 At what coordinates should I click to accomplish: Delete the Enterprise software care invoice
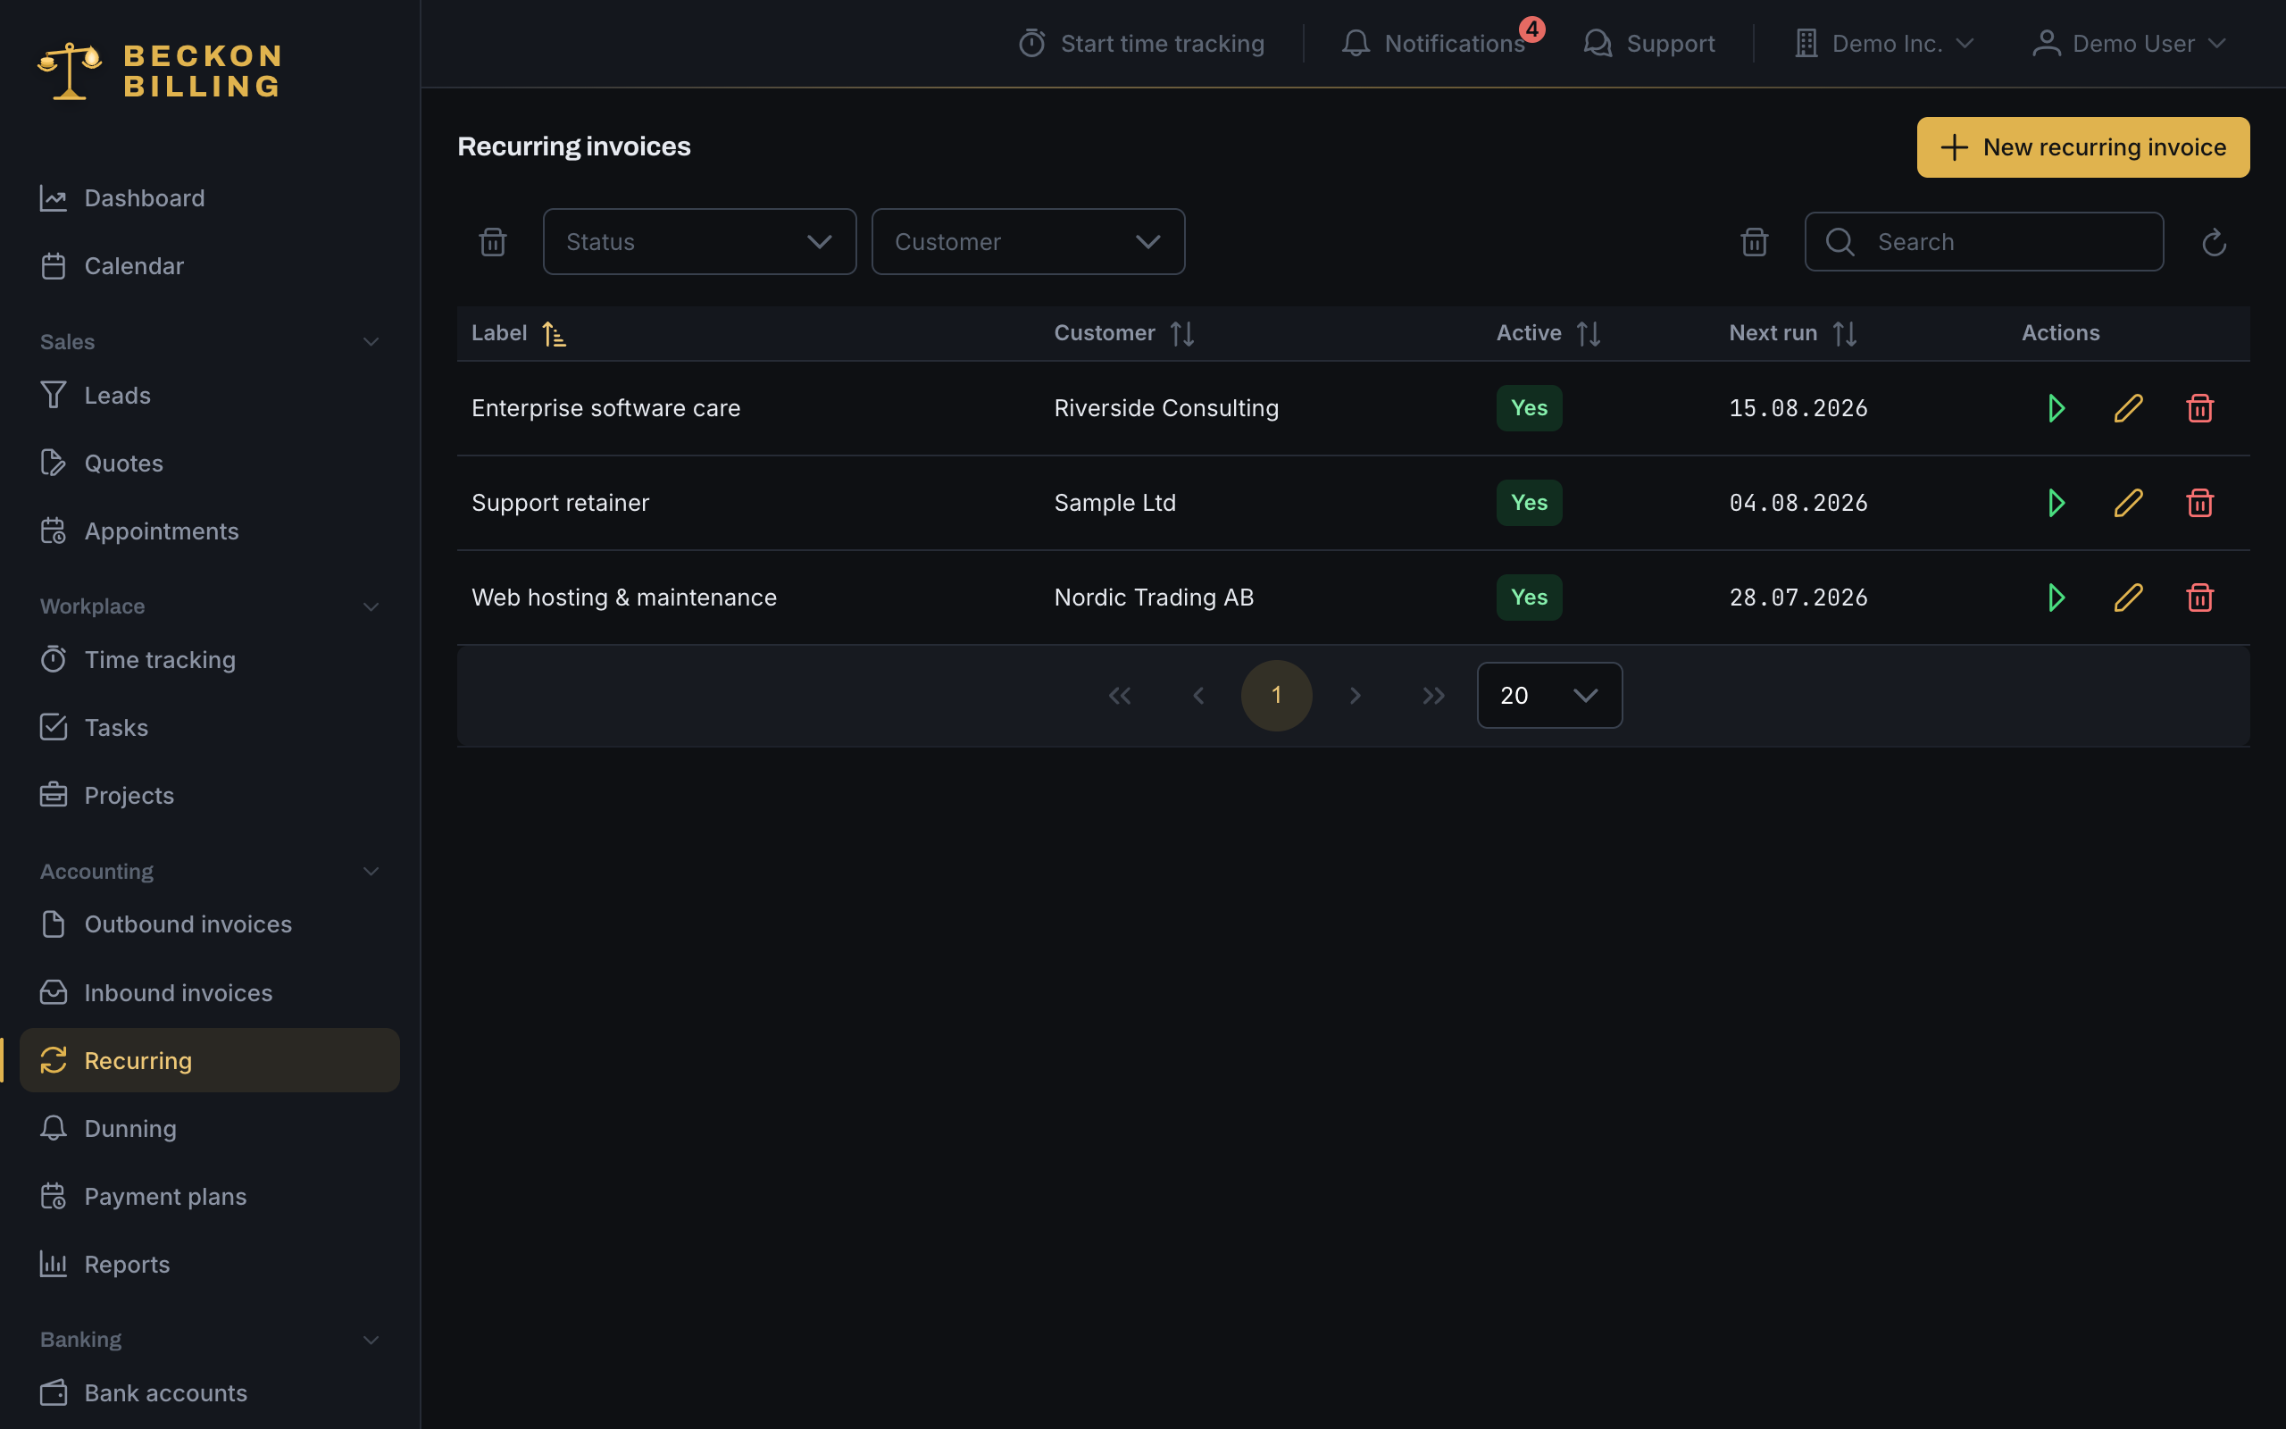click(2199, 408)
